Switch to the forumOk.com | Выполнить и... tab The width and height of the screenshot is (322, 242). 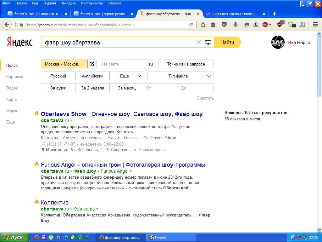38,14
